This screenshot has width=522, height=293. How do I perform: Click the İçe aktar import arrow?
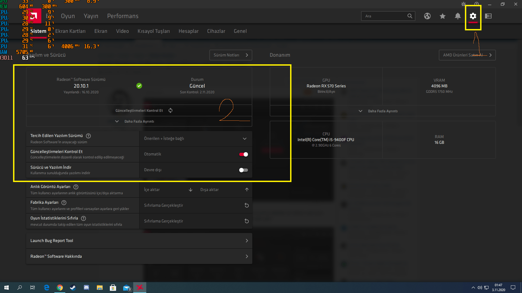[x=190, y=190]
